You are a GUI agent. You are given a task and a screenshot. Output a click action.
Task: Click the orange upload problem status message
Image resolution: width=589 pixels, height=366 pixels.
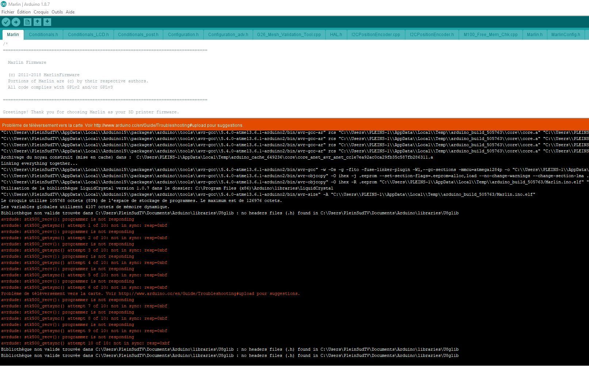click(x=123, y=125)
